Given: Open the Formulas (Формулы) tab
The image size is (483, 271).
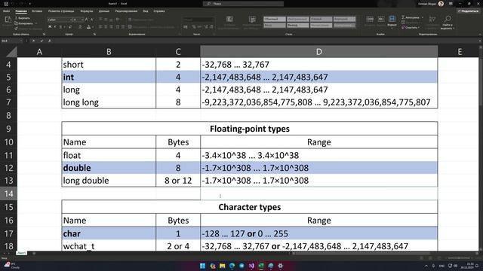Looking at the screenshot, I should [87, 11].
